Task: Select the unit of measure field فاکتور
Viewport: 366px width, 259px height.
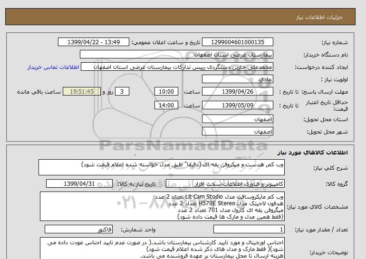Action: (x=78, y=229)
